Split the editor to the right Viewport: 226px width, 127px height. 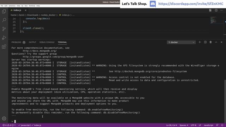pyautogui.click(x=216, y=10)
